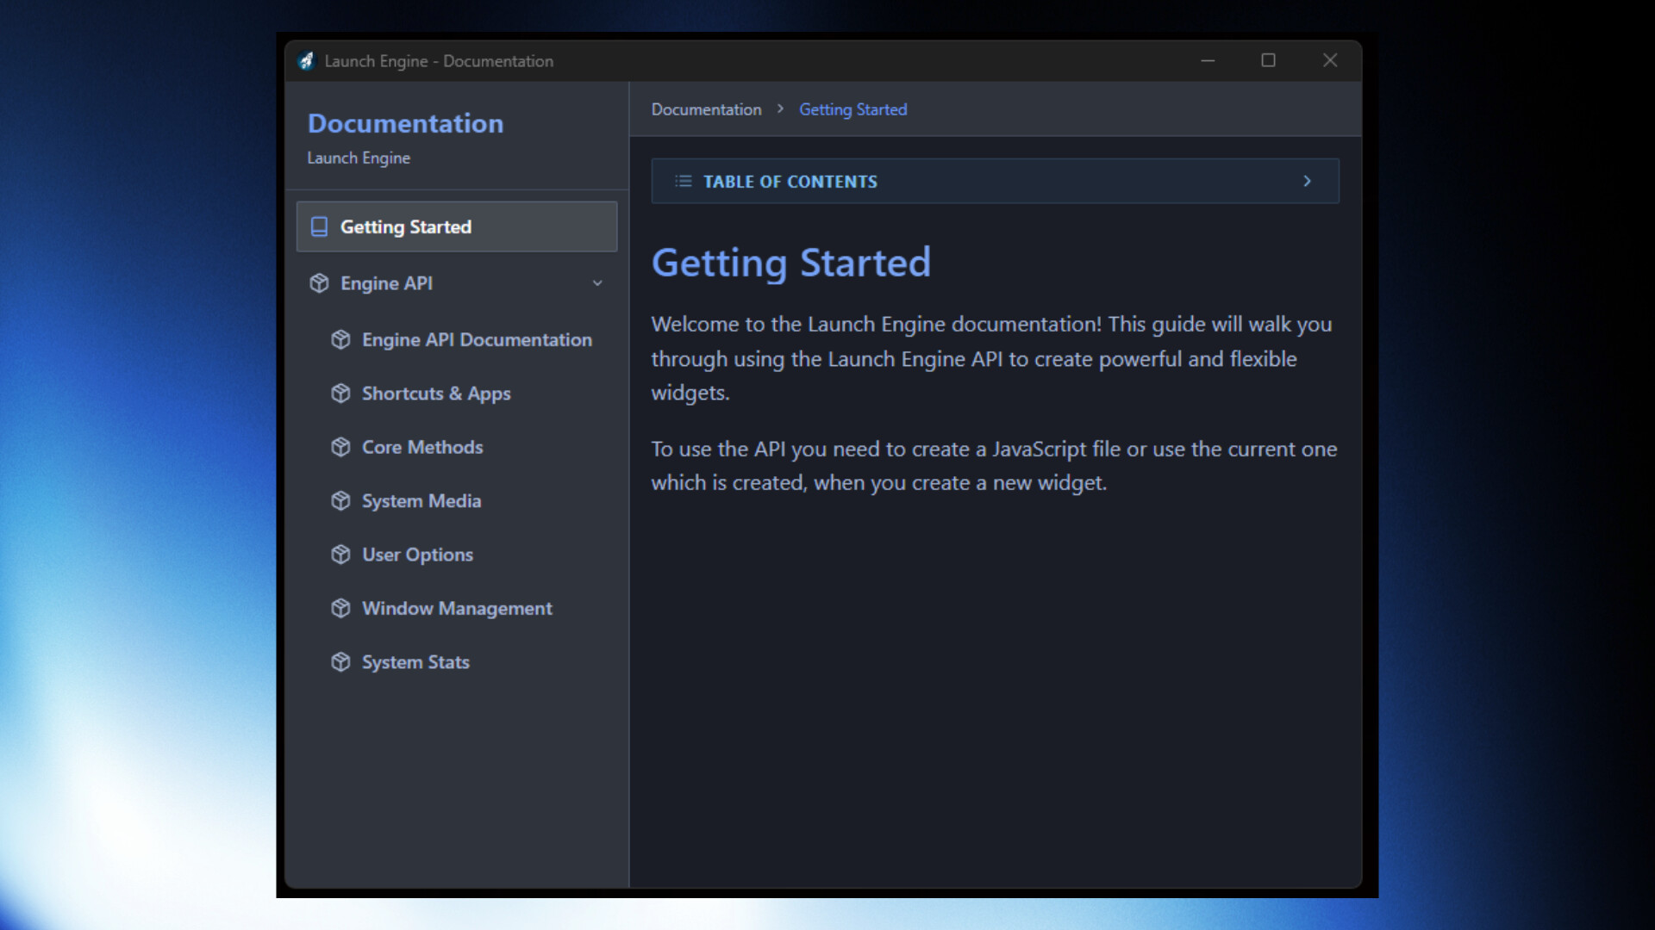The width and height of the screenshot is (1655, 930).
Task: Open the Engine API Documentation page
Action: click(x=477, y=339)
